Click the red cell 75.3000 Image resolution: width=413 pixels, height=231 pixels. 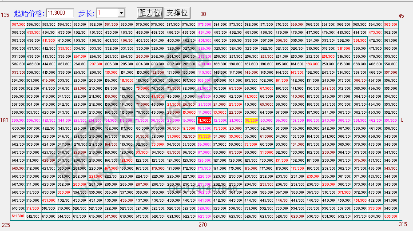tap(142, 88)
